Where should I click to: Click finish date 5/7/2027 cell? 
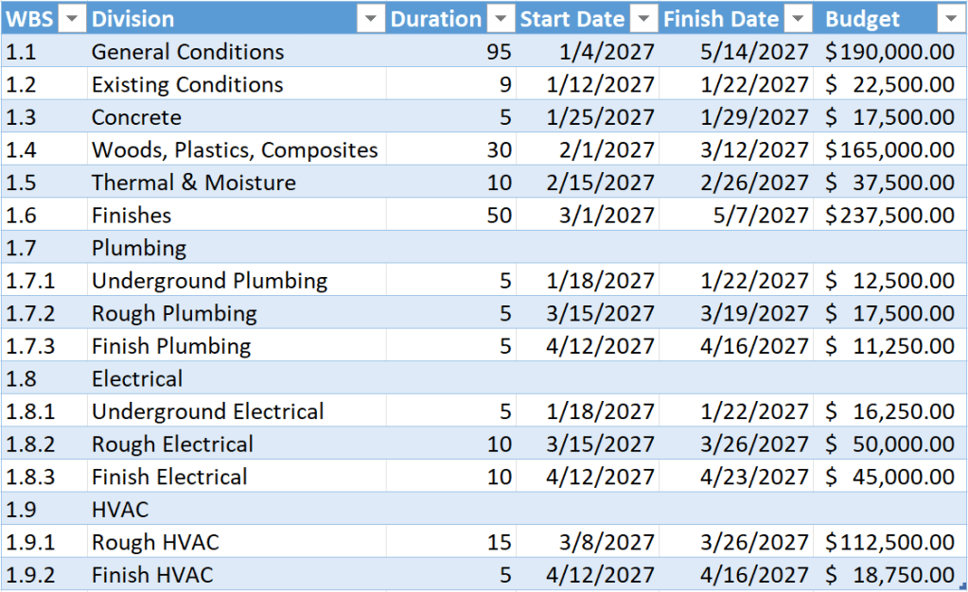tap(736, 215)
